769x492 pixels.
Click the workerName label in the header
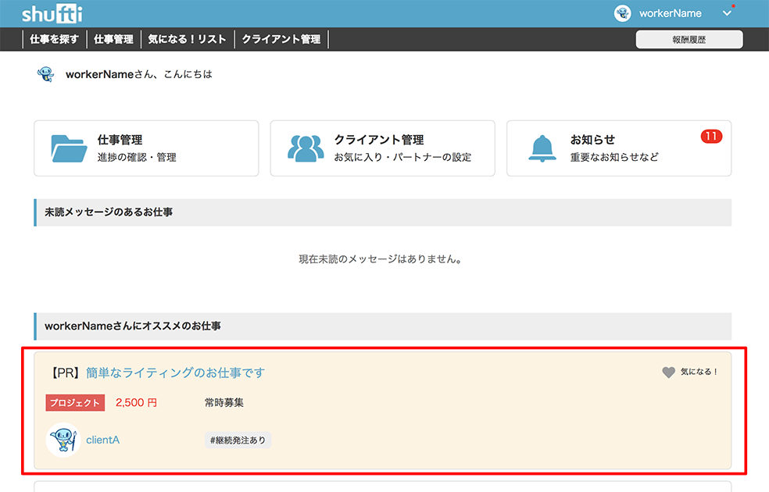coord(670,13)
